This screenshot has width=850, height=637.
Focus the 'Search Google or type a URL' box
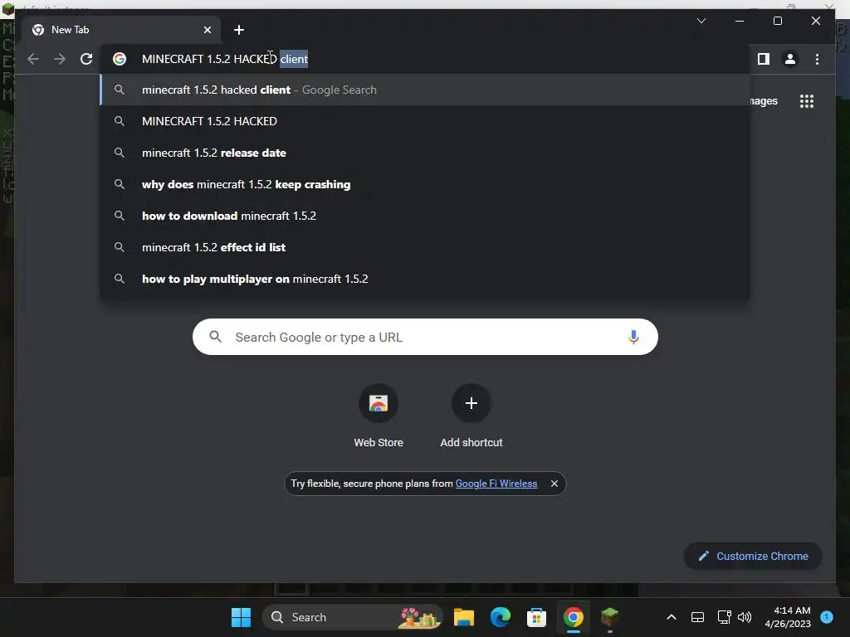point(425,337)
